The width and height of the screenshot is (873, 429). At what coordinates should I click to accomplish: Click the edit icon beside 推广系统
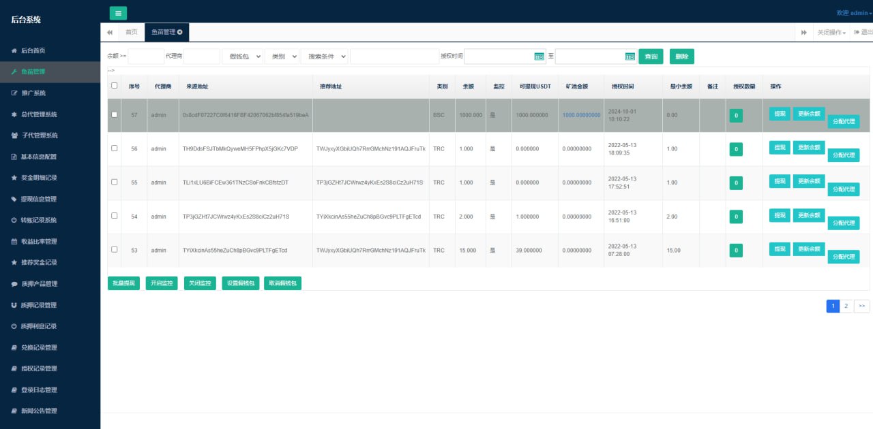pyautogui.click(x=14, y=93)
